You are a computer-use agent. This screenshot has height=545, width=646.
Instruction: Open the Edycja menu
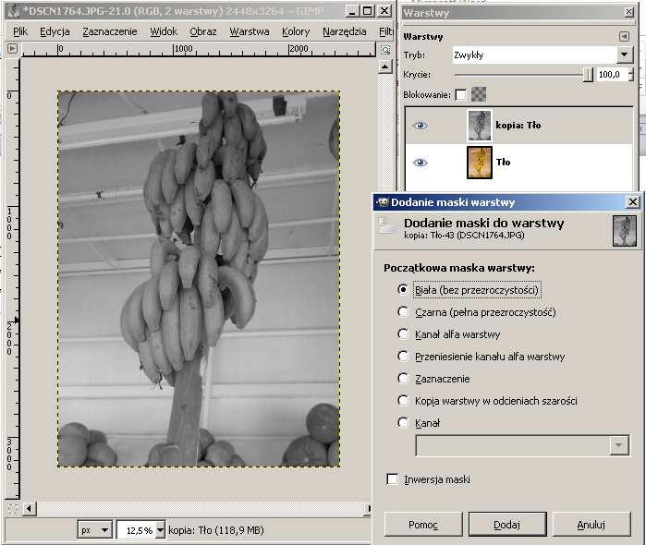tap(55, 31)
